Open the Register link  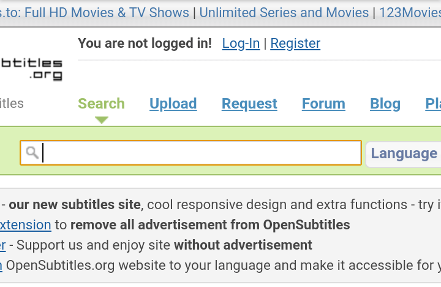point(295,44)
